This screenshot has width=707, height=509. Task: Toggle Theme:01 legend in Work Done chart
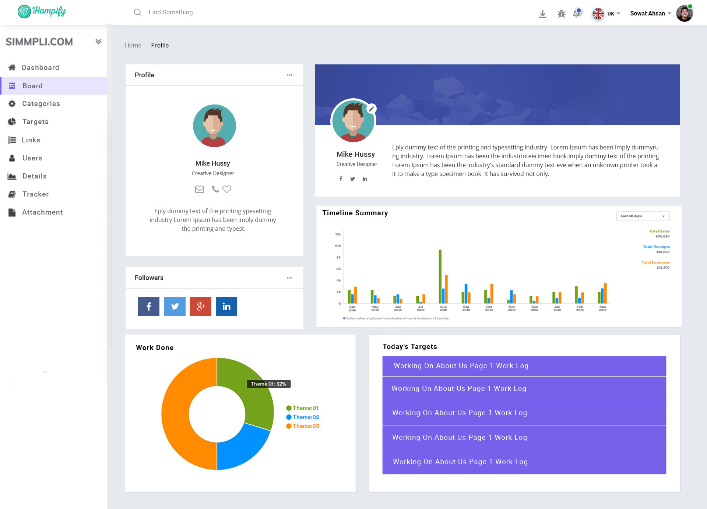tap(302, 408)
